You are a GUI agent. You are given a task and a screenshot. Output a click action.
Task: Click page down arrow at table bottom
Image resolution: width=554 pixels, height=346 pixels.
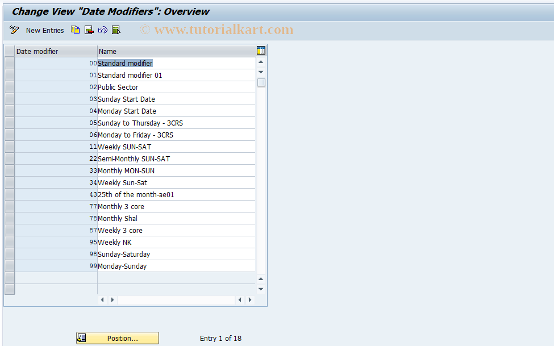(x=261, y=289)
